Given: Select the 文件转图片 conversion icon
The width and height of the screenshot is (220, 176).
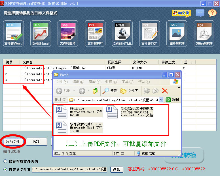Looking at the screenshot, I should pos(68,34).
